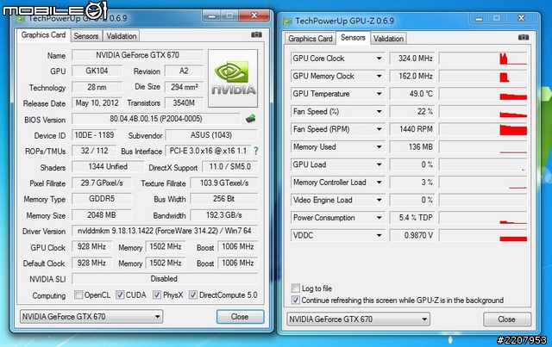The width and height of the screenshot is (552, 347).
Task: Select Graphics Card tab in left window
Action: 43,34
